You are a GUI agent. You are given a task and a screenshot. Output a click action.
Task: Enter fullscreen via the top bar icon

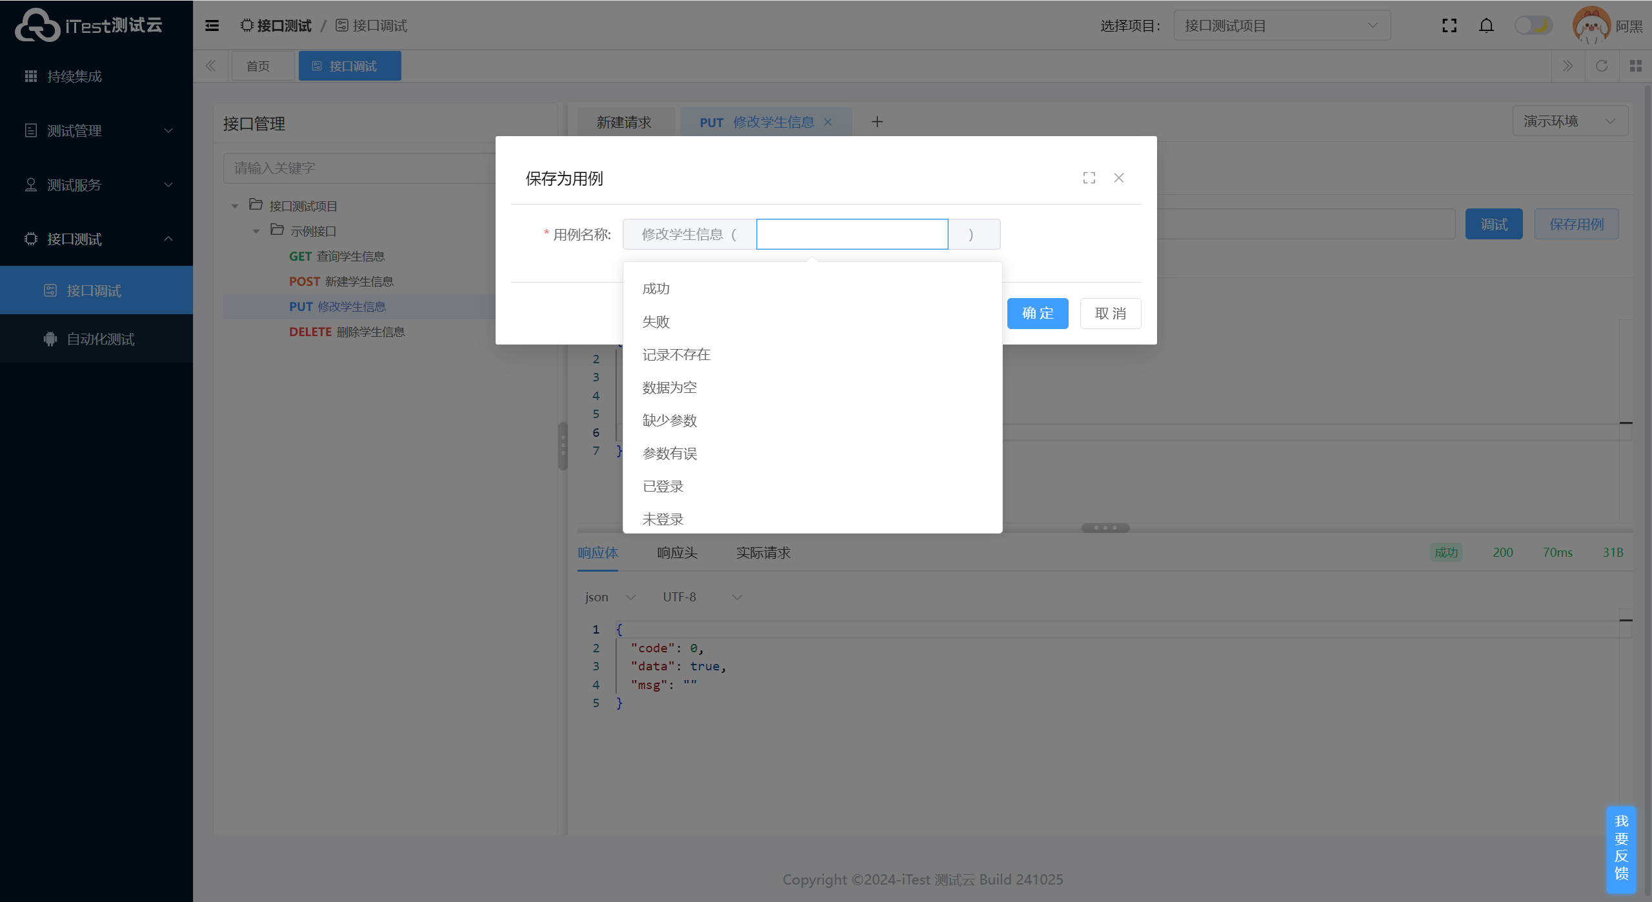click(1449, 26)
